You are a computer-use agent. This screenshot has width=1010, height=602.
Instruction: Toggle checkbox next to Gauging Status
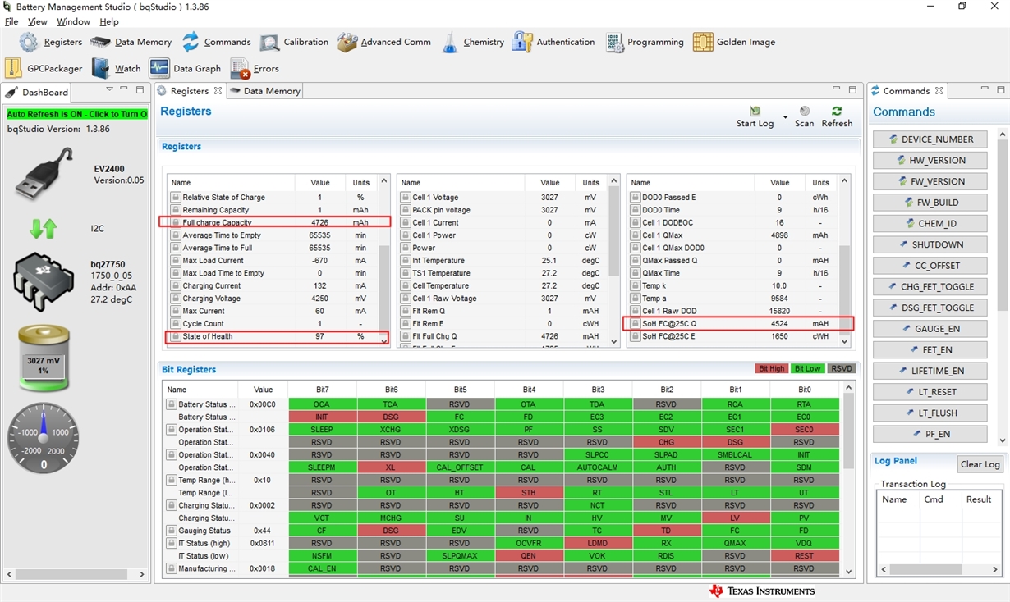[172, 531]
